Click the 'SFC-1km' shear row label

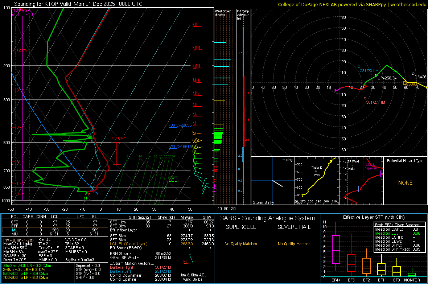(x=118, y=222)
